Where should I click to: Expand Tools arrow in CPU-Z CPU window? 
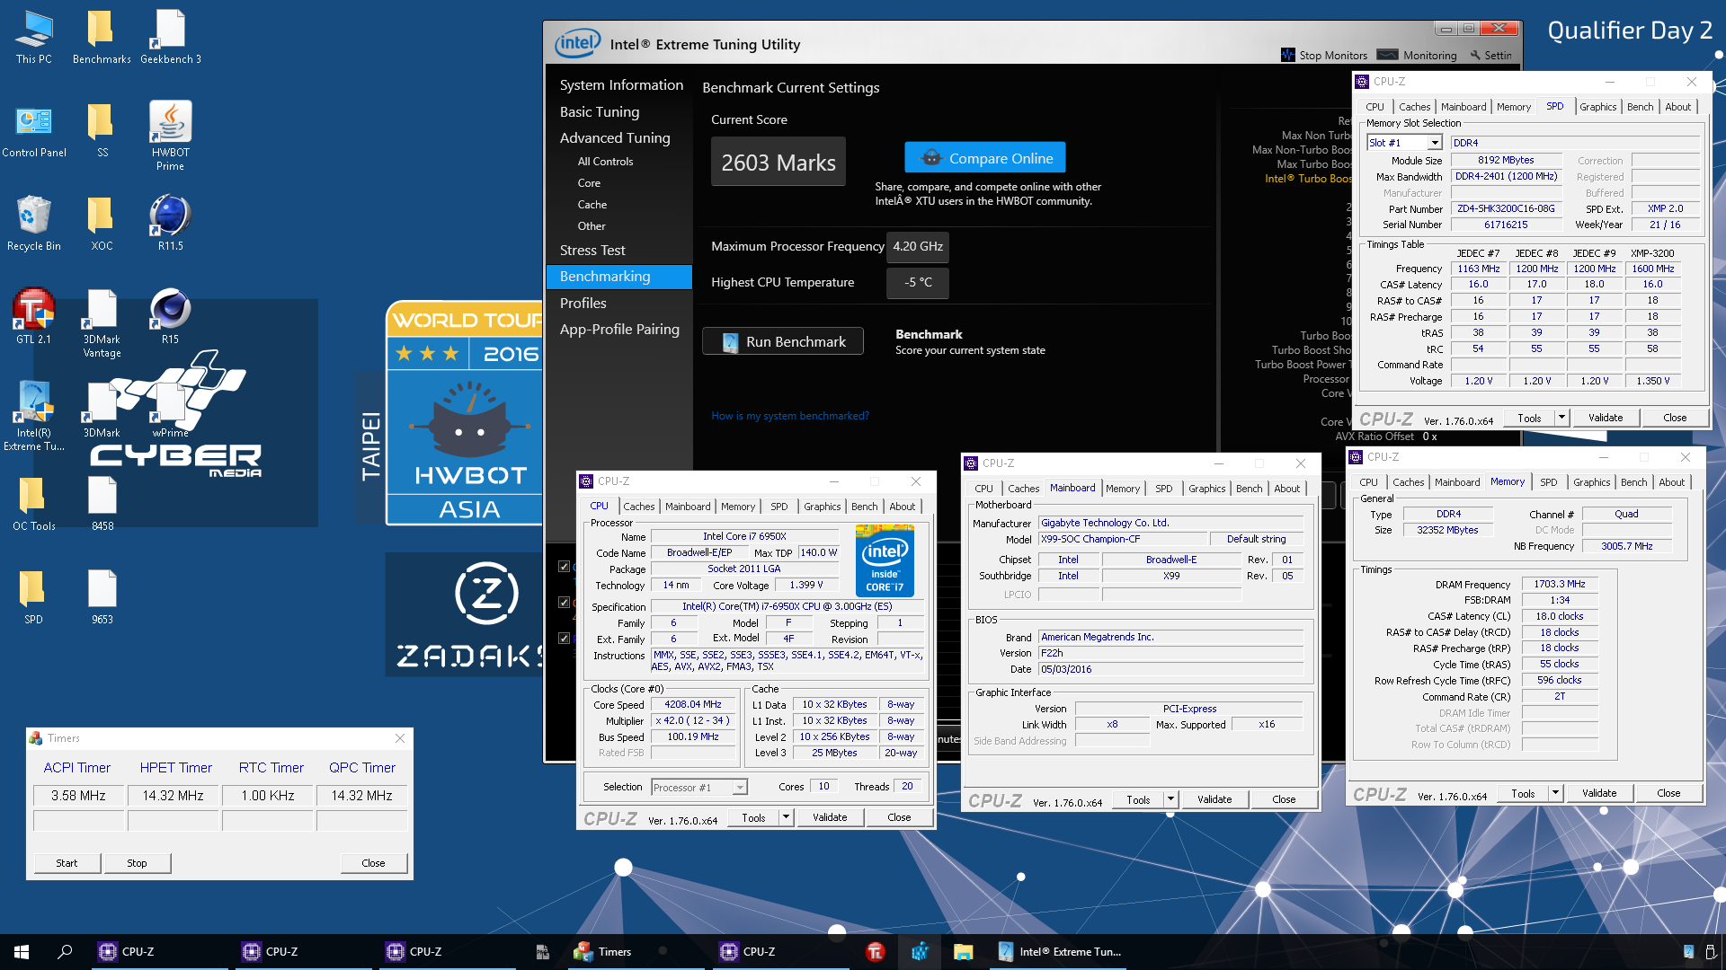786,817
